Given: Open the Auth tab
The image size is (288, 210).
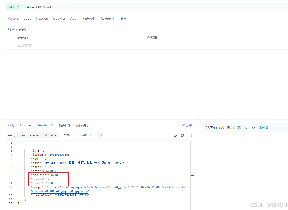Looking at the screenshot, I should point(74,19).
